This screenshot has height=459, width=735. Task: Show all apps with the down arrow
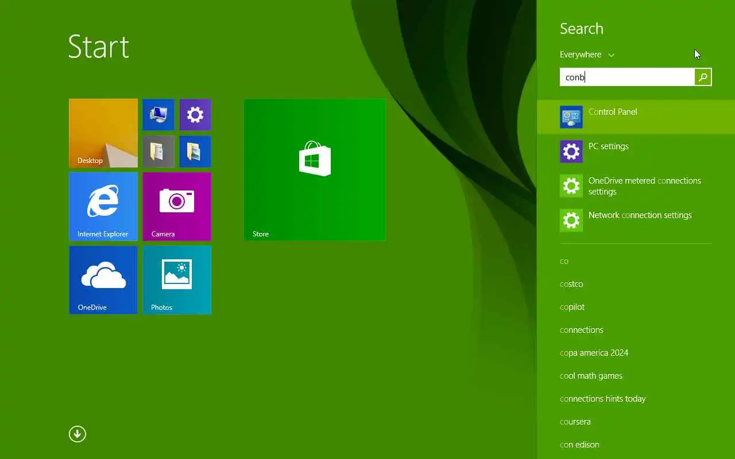(x=78, y=434)
